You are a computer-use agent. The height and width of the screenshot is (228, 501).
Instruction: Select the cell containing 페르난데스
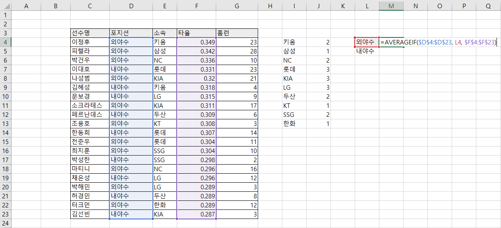(90, 114)
